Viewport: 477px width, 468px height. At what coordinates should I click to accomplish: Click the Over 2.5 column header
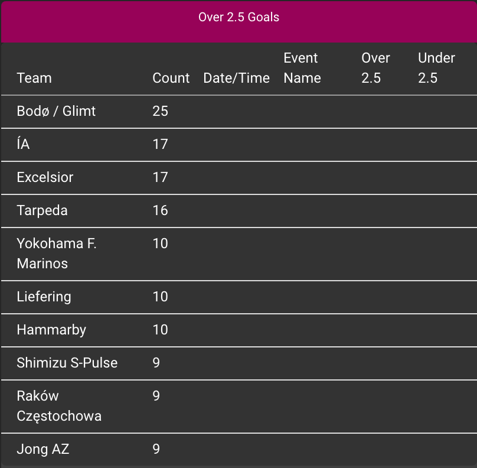375,68
